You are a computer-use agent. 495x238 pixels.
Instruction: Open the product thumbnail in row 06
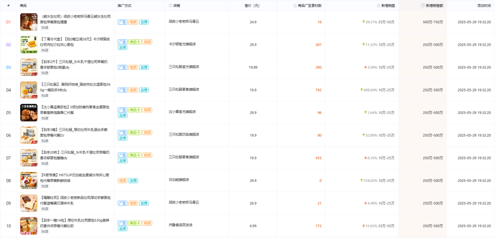29,135
